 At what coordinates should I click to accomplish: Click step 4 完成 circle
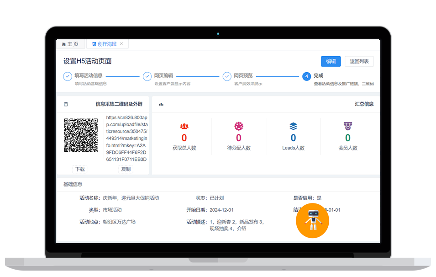306,76
